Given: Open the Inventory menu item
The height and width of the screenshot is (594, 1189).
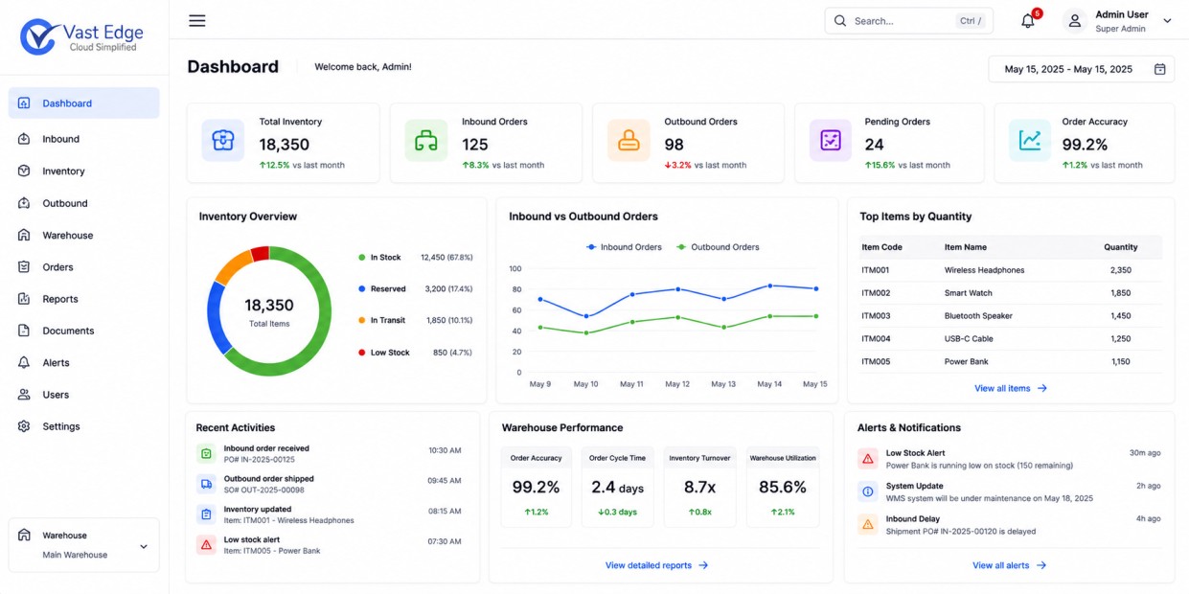Looking at the screenshot, I should [x=84, y=171].
